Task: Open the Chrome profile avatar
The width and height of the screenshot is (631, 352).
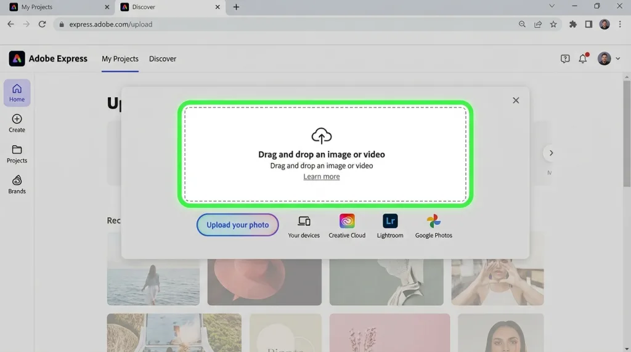Action: (605, 24)
